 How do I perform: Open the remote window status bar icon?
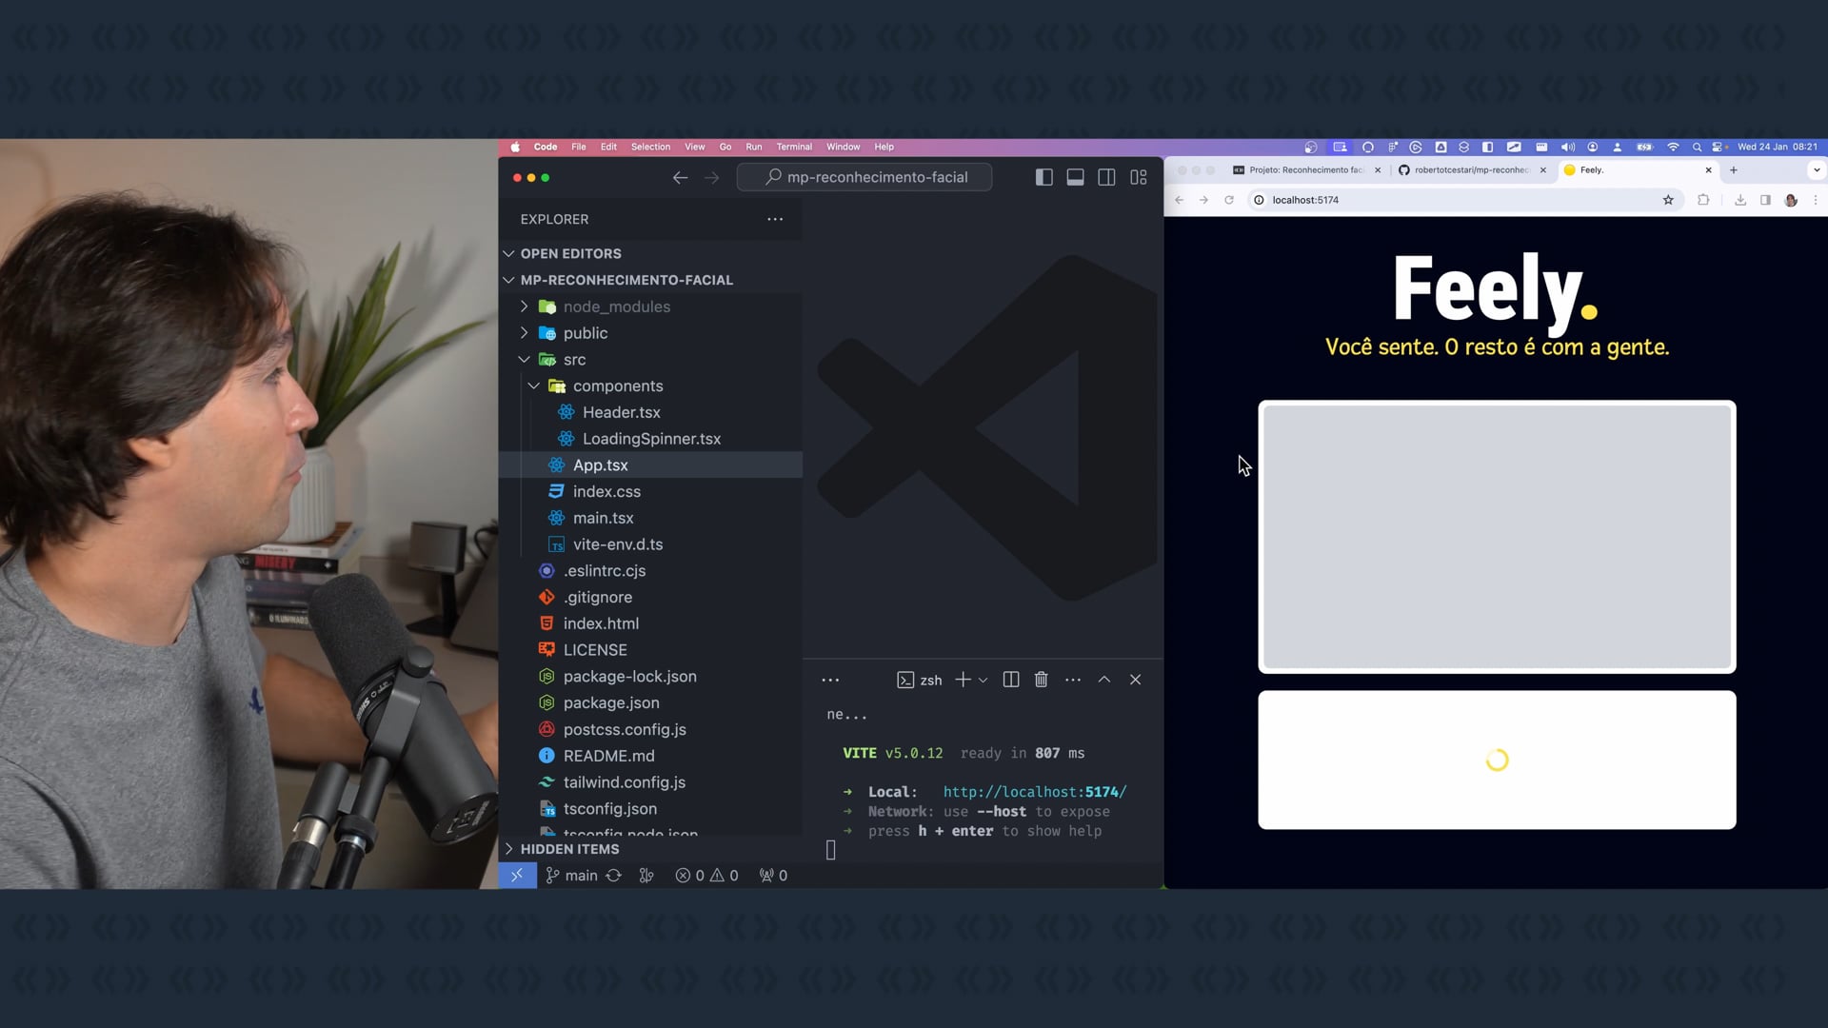click(517, 876)
